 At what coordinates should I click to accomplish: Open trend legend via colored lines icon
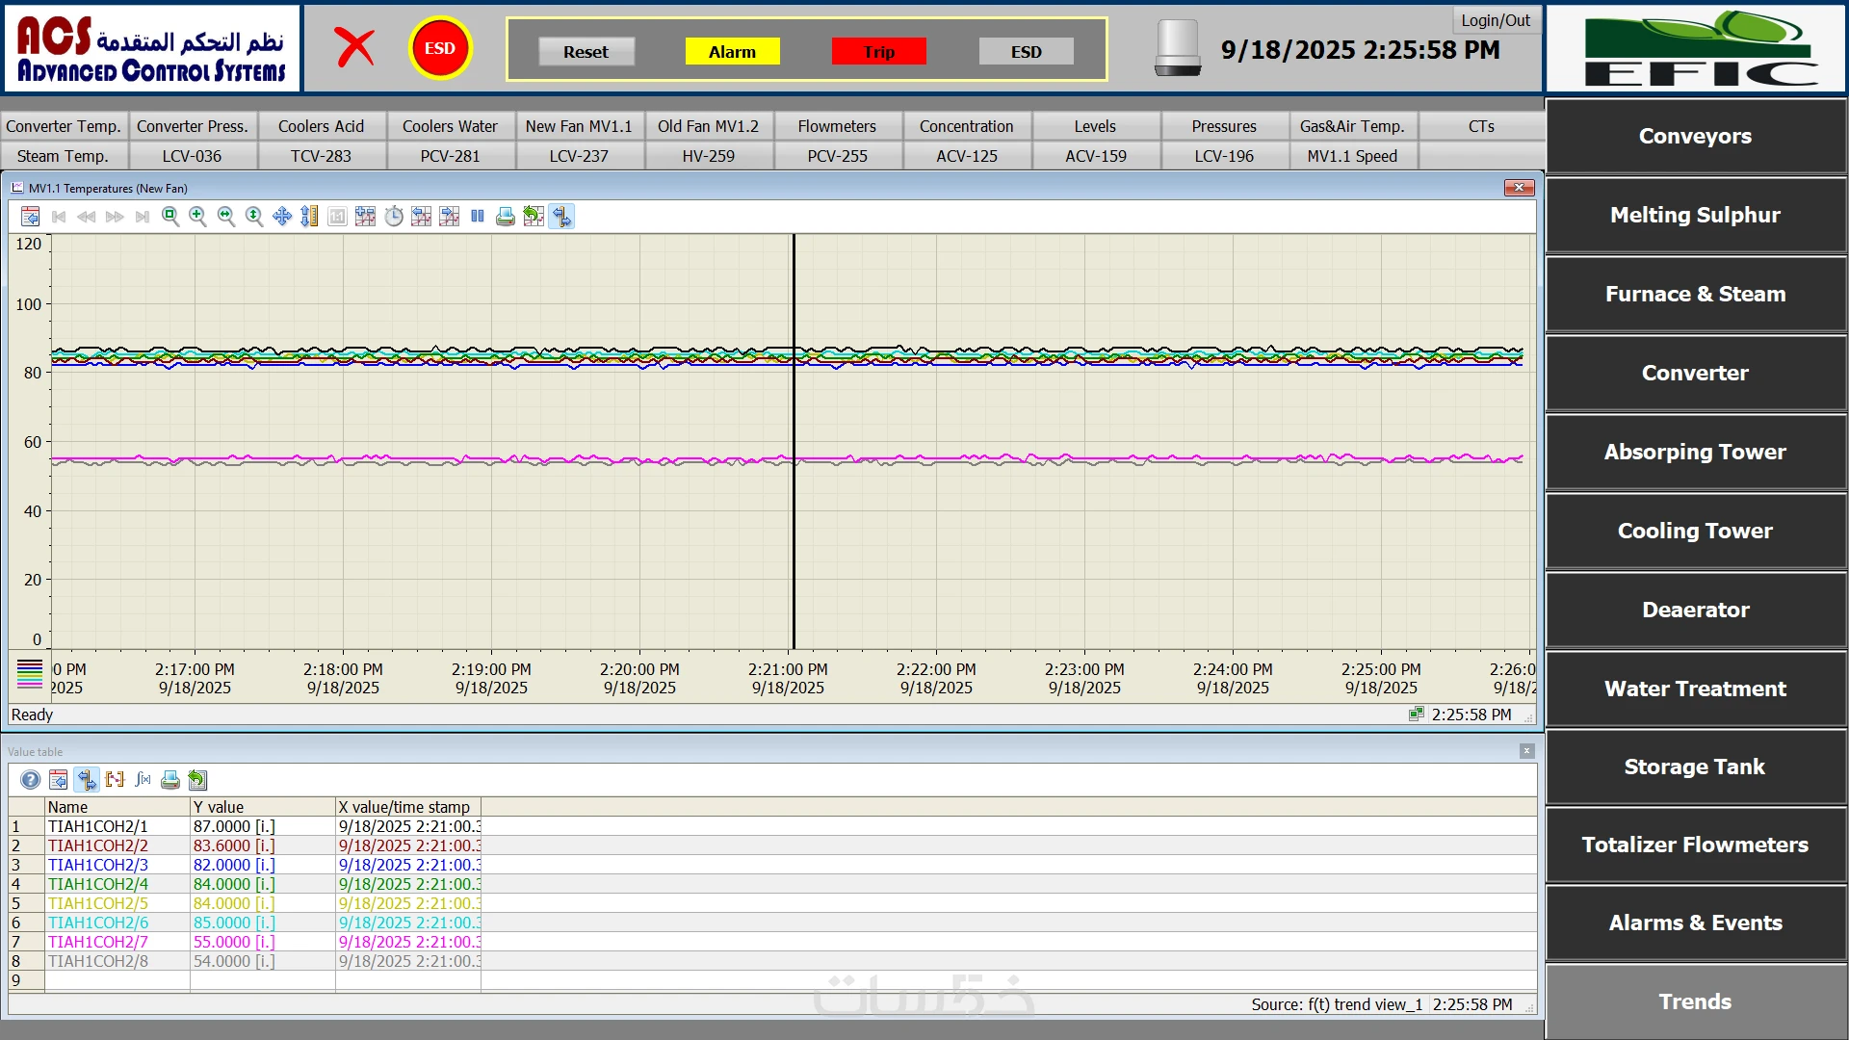pyautogui.click(x=30, y=673)
